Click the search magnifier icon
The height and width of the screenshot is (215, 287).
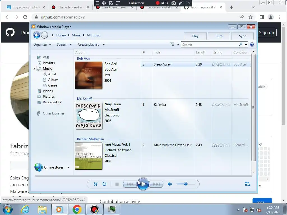(240, 45)
